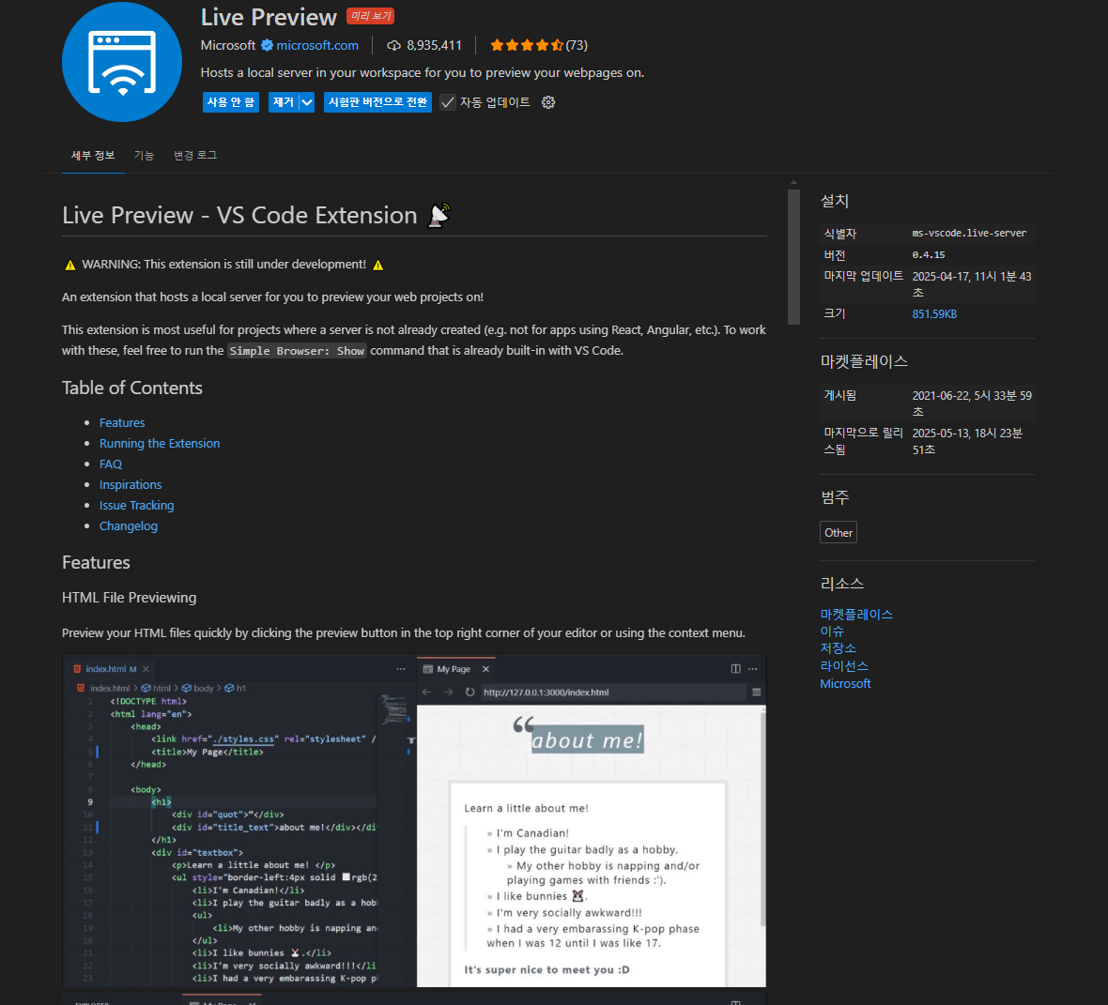This screenshot has width=1108, height=1005.
Task: Open the Inspirations link
Action: 131,484
